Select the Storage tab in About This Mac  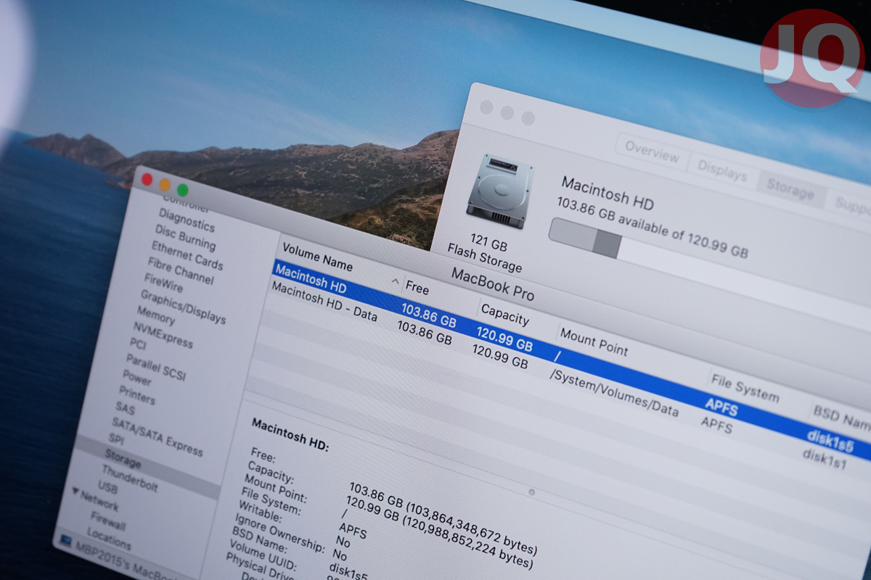(790, 189)
